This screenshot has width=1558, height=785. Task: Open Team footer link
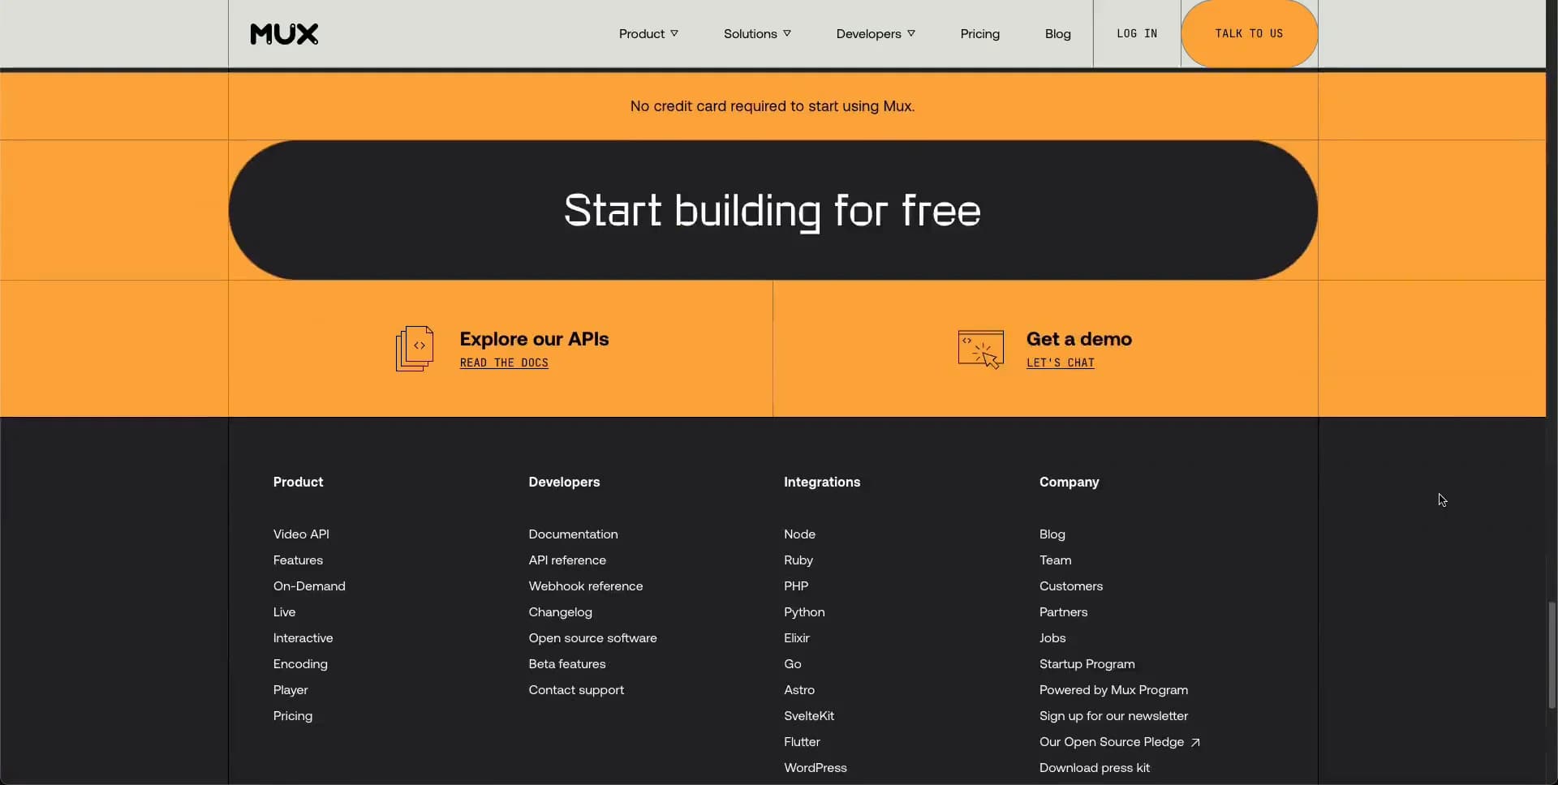tap(1055, 560)
